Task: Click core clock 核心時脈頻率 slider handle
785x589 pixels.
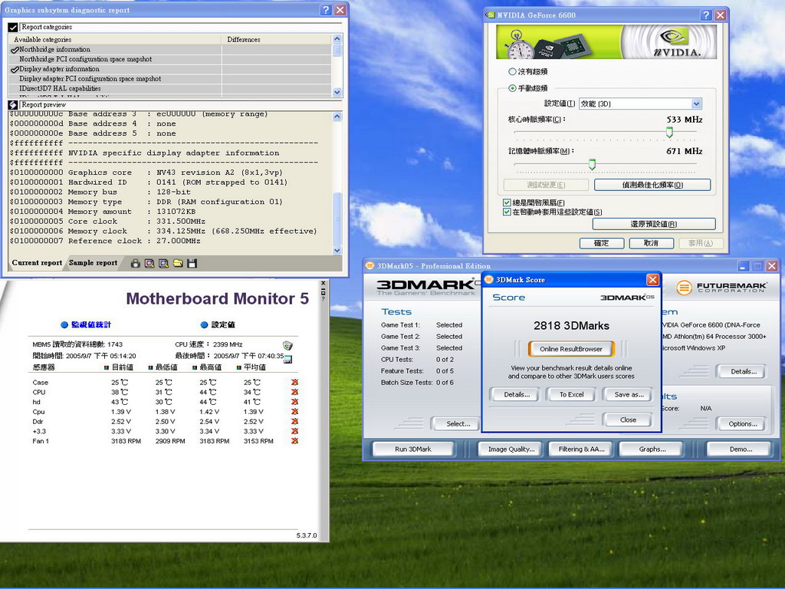Action: [669, 132]
